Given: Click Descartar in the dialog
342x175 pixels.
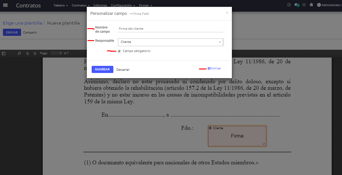Looking at the screenshot, I should tap(123, 69).
